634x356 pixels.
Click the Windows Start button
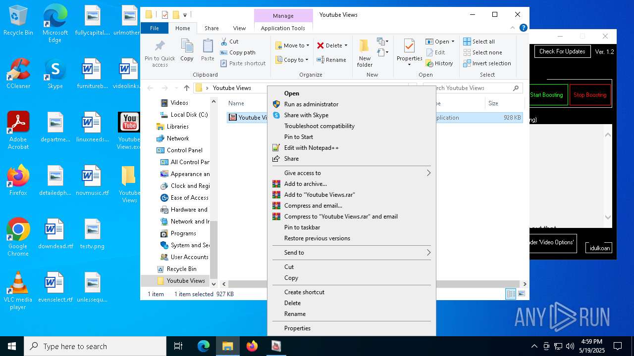(x=11, y=346)
